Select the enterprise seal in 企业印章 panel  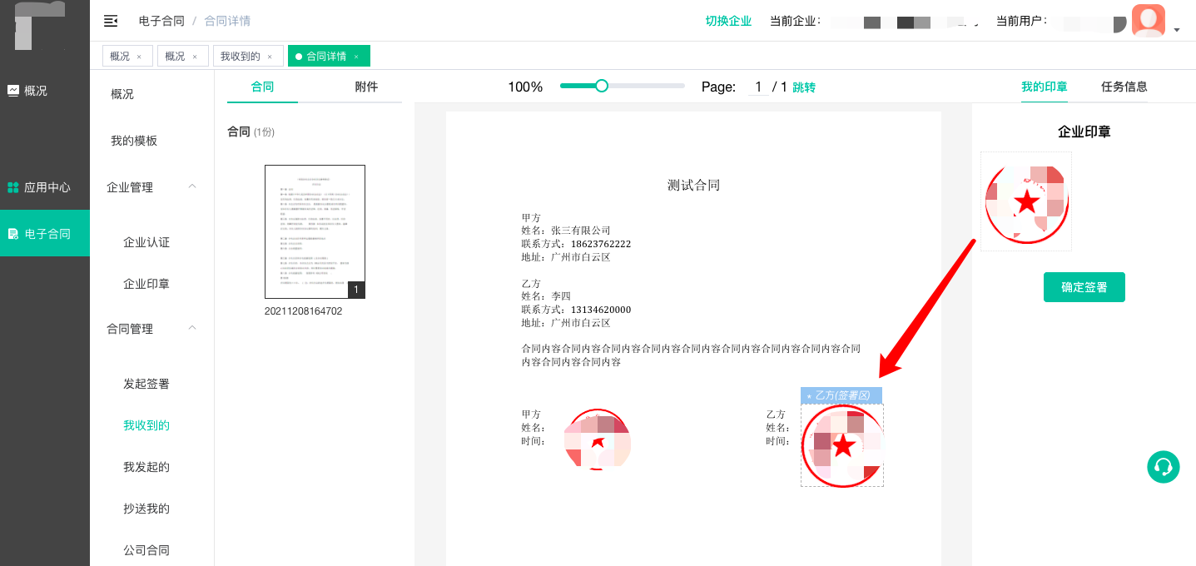point(1025,201)
